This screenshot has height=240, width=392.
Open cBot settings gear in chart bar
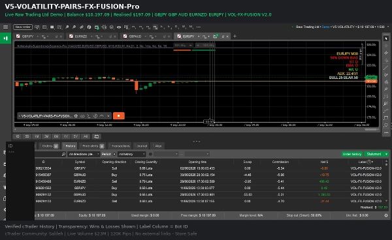click(76, 116)
